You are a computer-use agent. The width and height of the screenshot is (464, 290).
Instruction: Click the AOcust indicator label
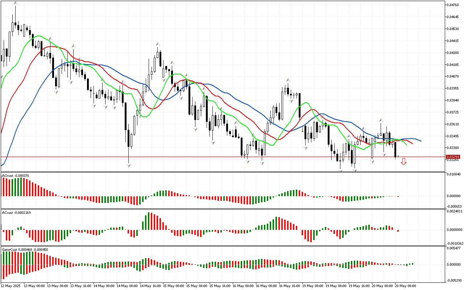point(16,176)
